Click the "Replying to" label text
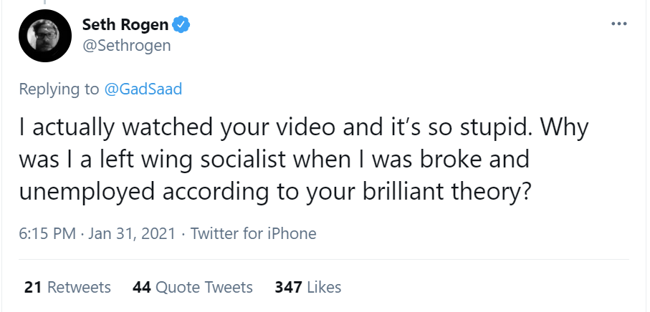650x312 pixels. (59, 89)
